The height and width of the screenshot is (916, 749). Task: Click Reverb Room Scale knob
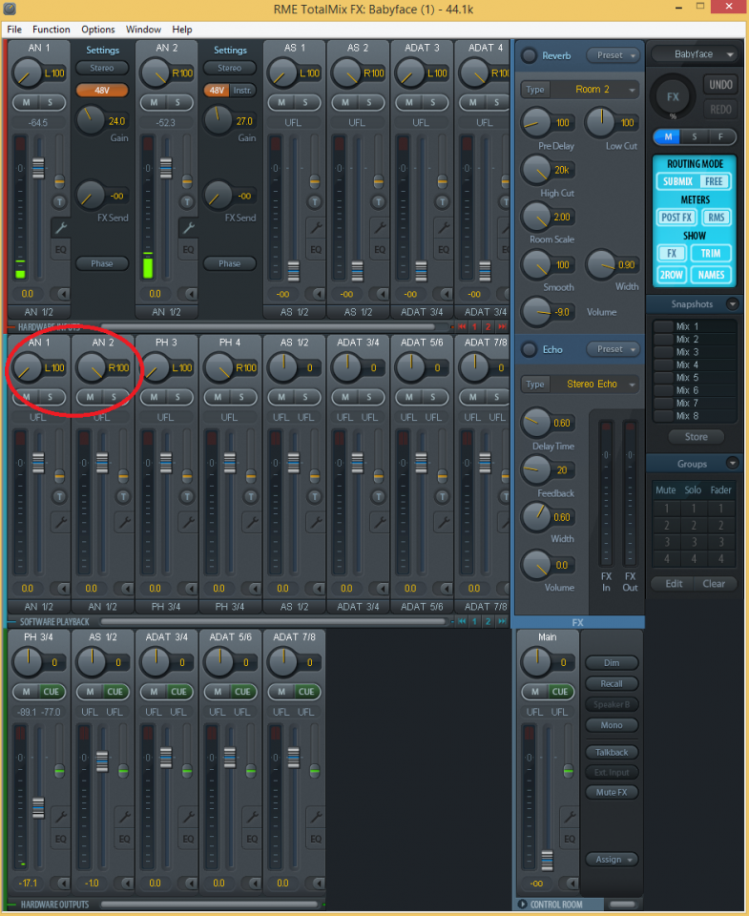pos(534,217)
